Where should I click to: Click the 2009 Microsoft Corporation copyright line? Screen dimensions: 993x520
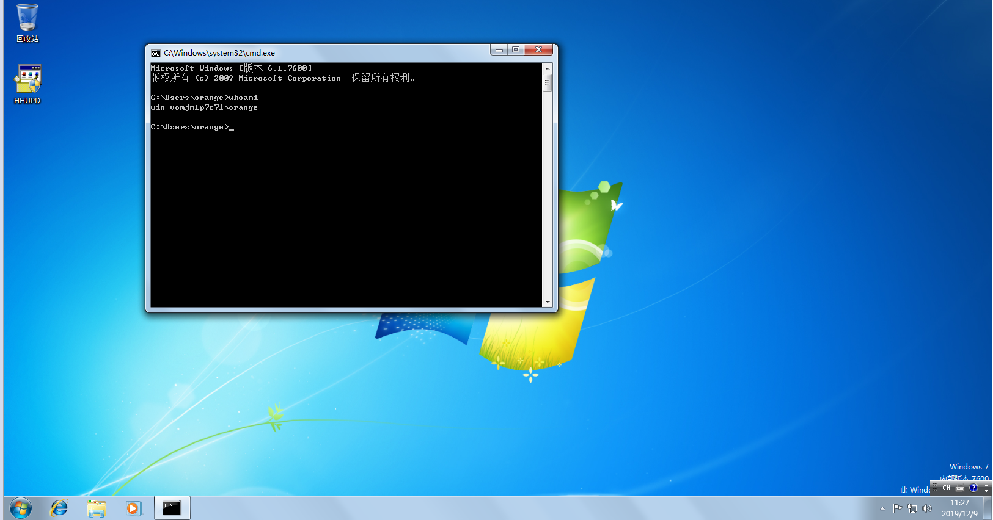click(284, 78)
